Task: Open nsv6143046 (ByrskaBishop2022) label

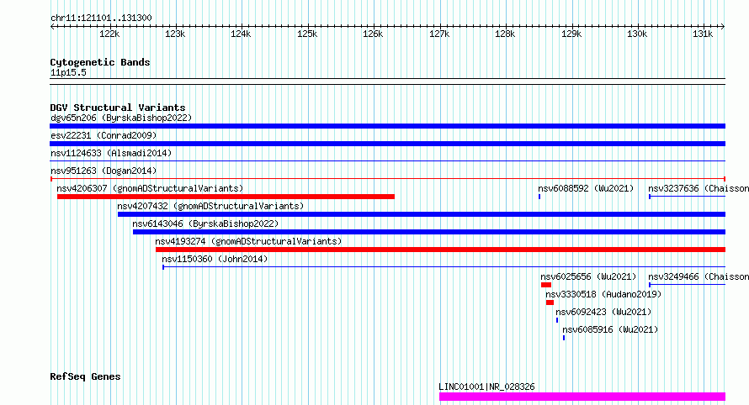Action: tap(205, 224)
